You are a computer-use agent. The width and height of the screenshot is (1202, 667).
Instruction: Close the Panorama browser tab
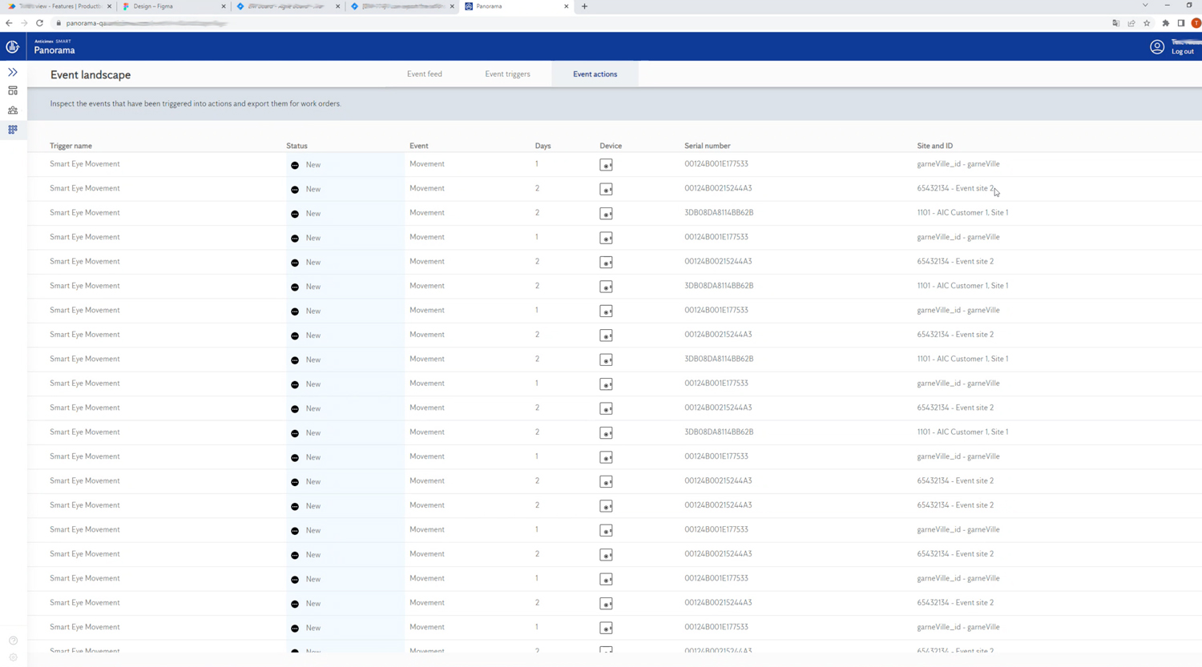click(567, 6)
